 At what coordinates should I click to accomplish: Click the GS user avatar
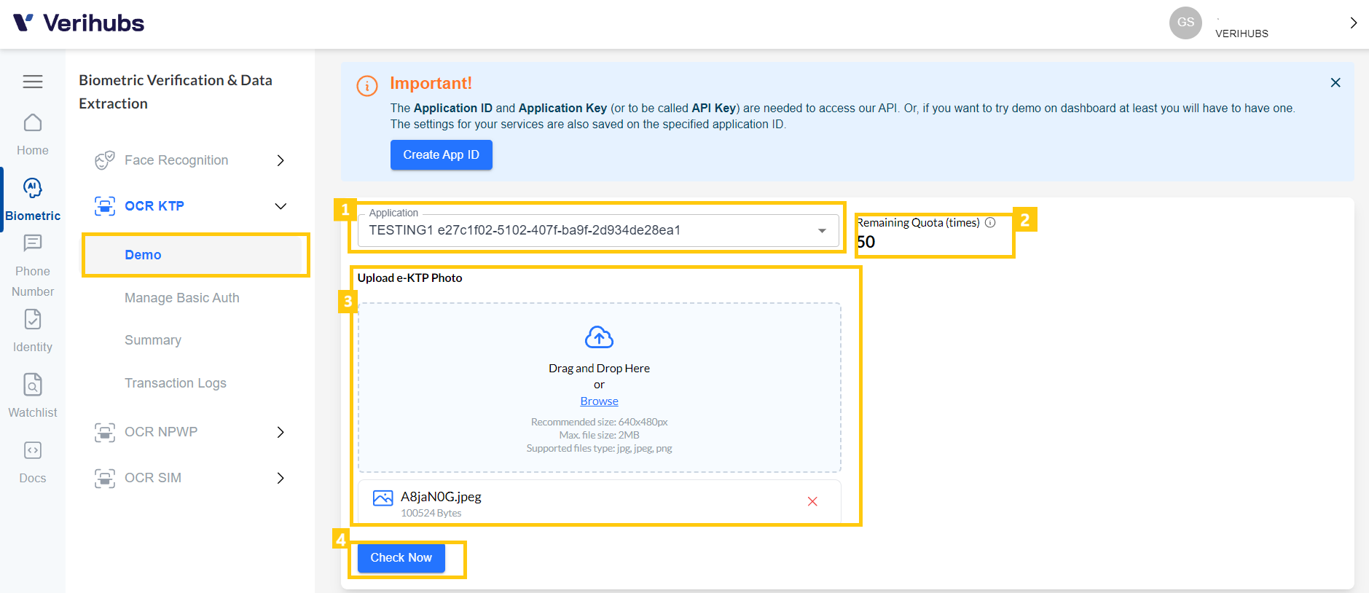point(1185,23)
